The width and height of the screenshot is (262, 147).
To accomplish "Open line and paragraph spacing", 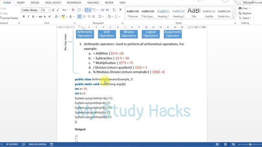I will (100, 16).
